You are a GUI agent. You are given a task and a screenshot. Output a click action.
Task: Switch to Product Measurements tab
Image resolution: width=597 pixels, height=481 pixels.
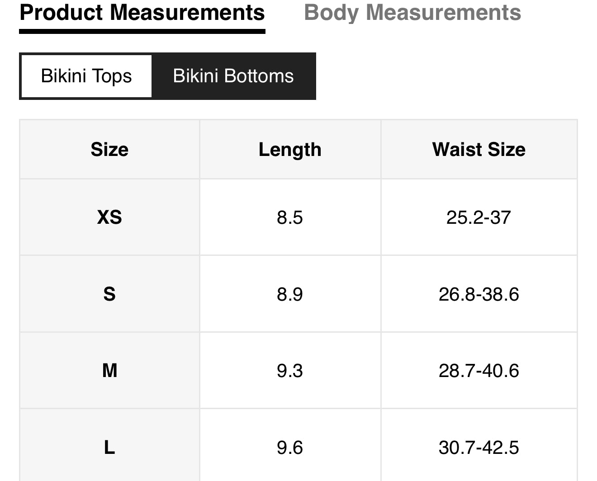tap(142, 13)
